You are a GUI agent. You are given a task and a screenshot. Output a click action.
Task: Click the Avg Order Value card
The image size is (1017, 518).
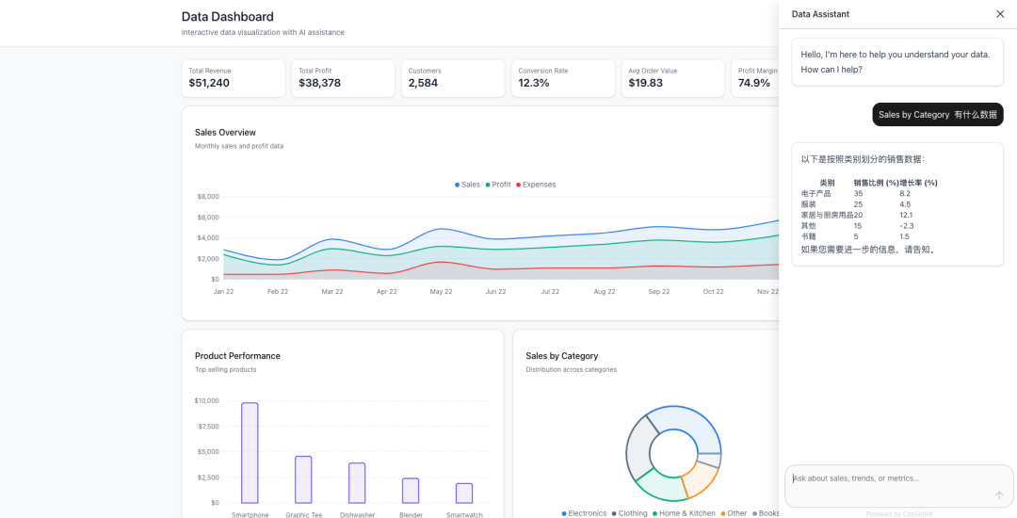673,78
